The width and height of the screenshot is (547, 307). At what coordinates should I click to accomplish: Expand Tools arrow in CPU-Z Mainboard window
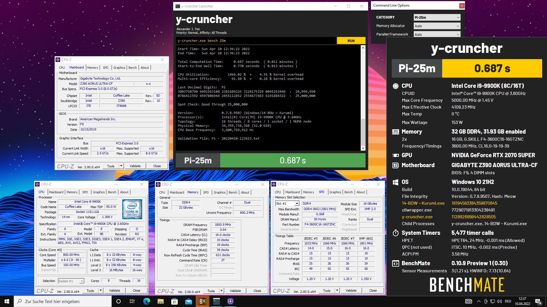point(121,166)
